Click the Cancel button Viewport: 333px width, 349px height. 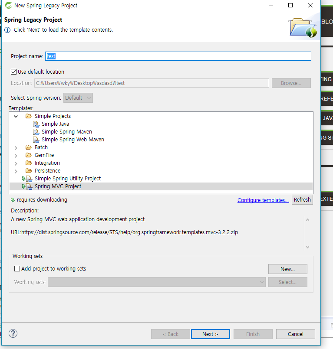[296, 334]
